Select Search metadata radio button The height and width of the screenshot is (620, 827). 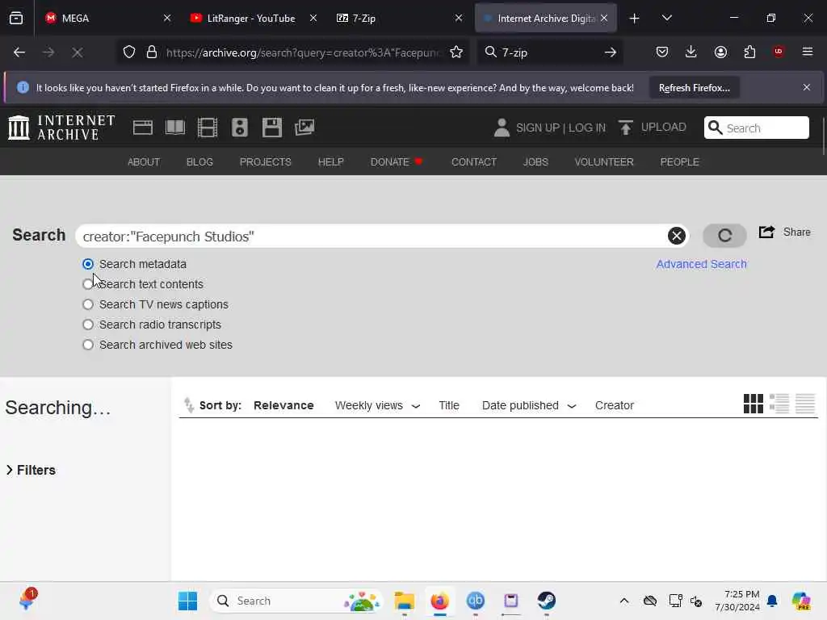(88, 264)
